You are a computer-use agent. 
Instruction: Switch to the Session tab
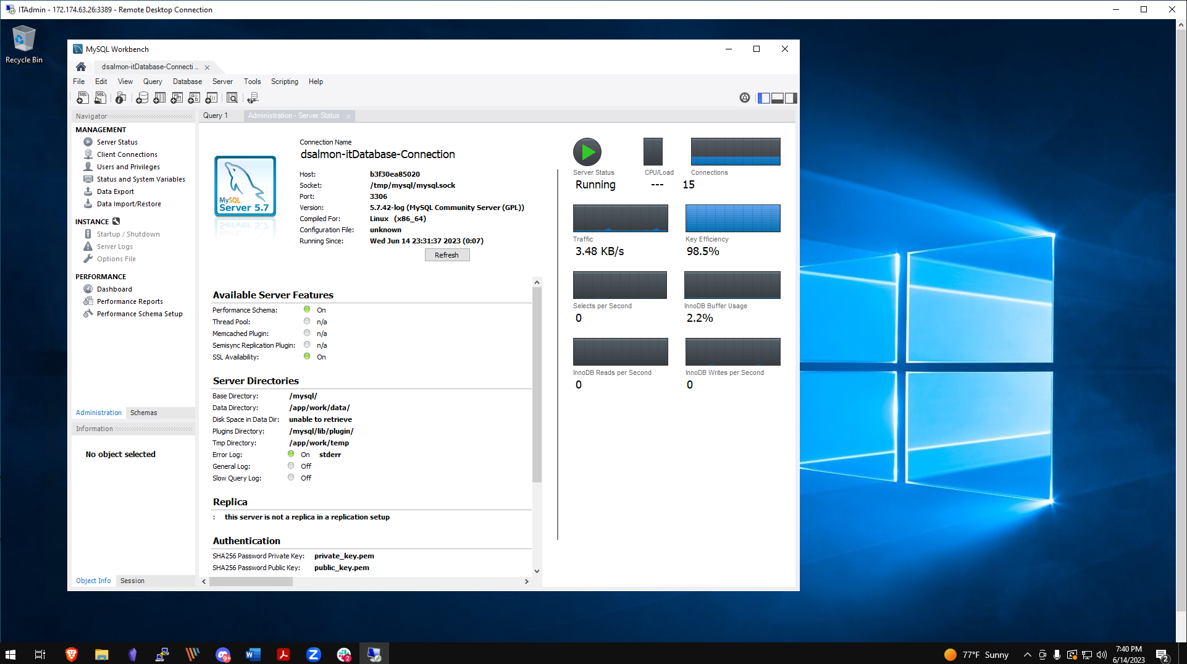click(132, 581)
